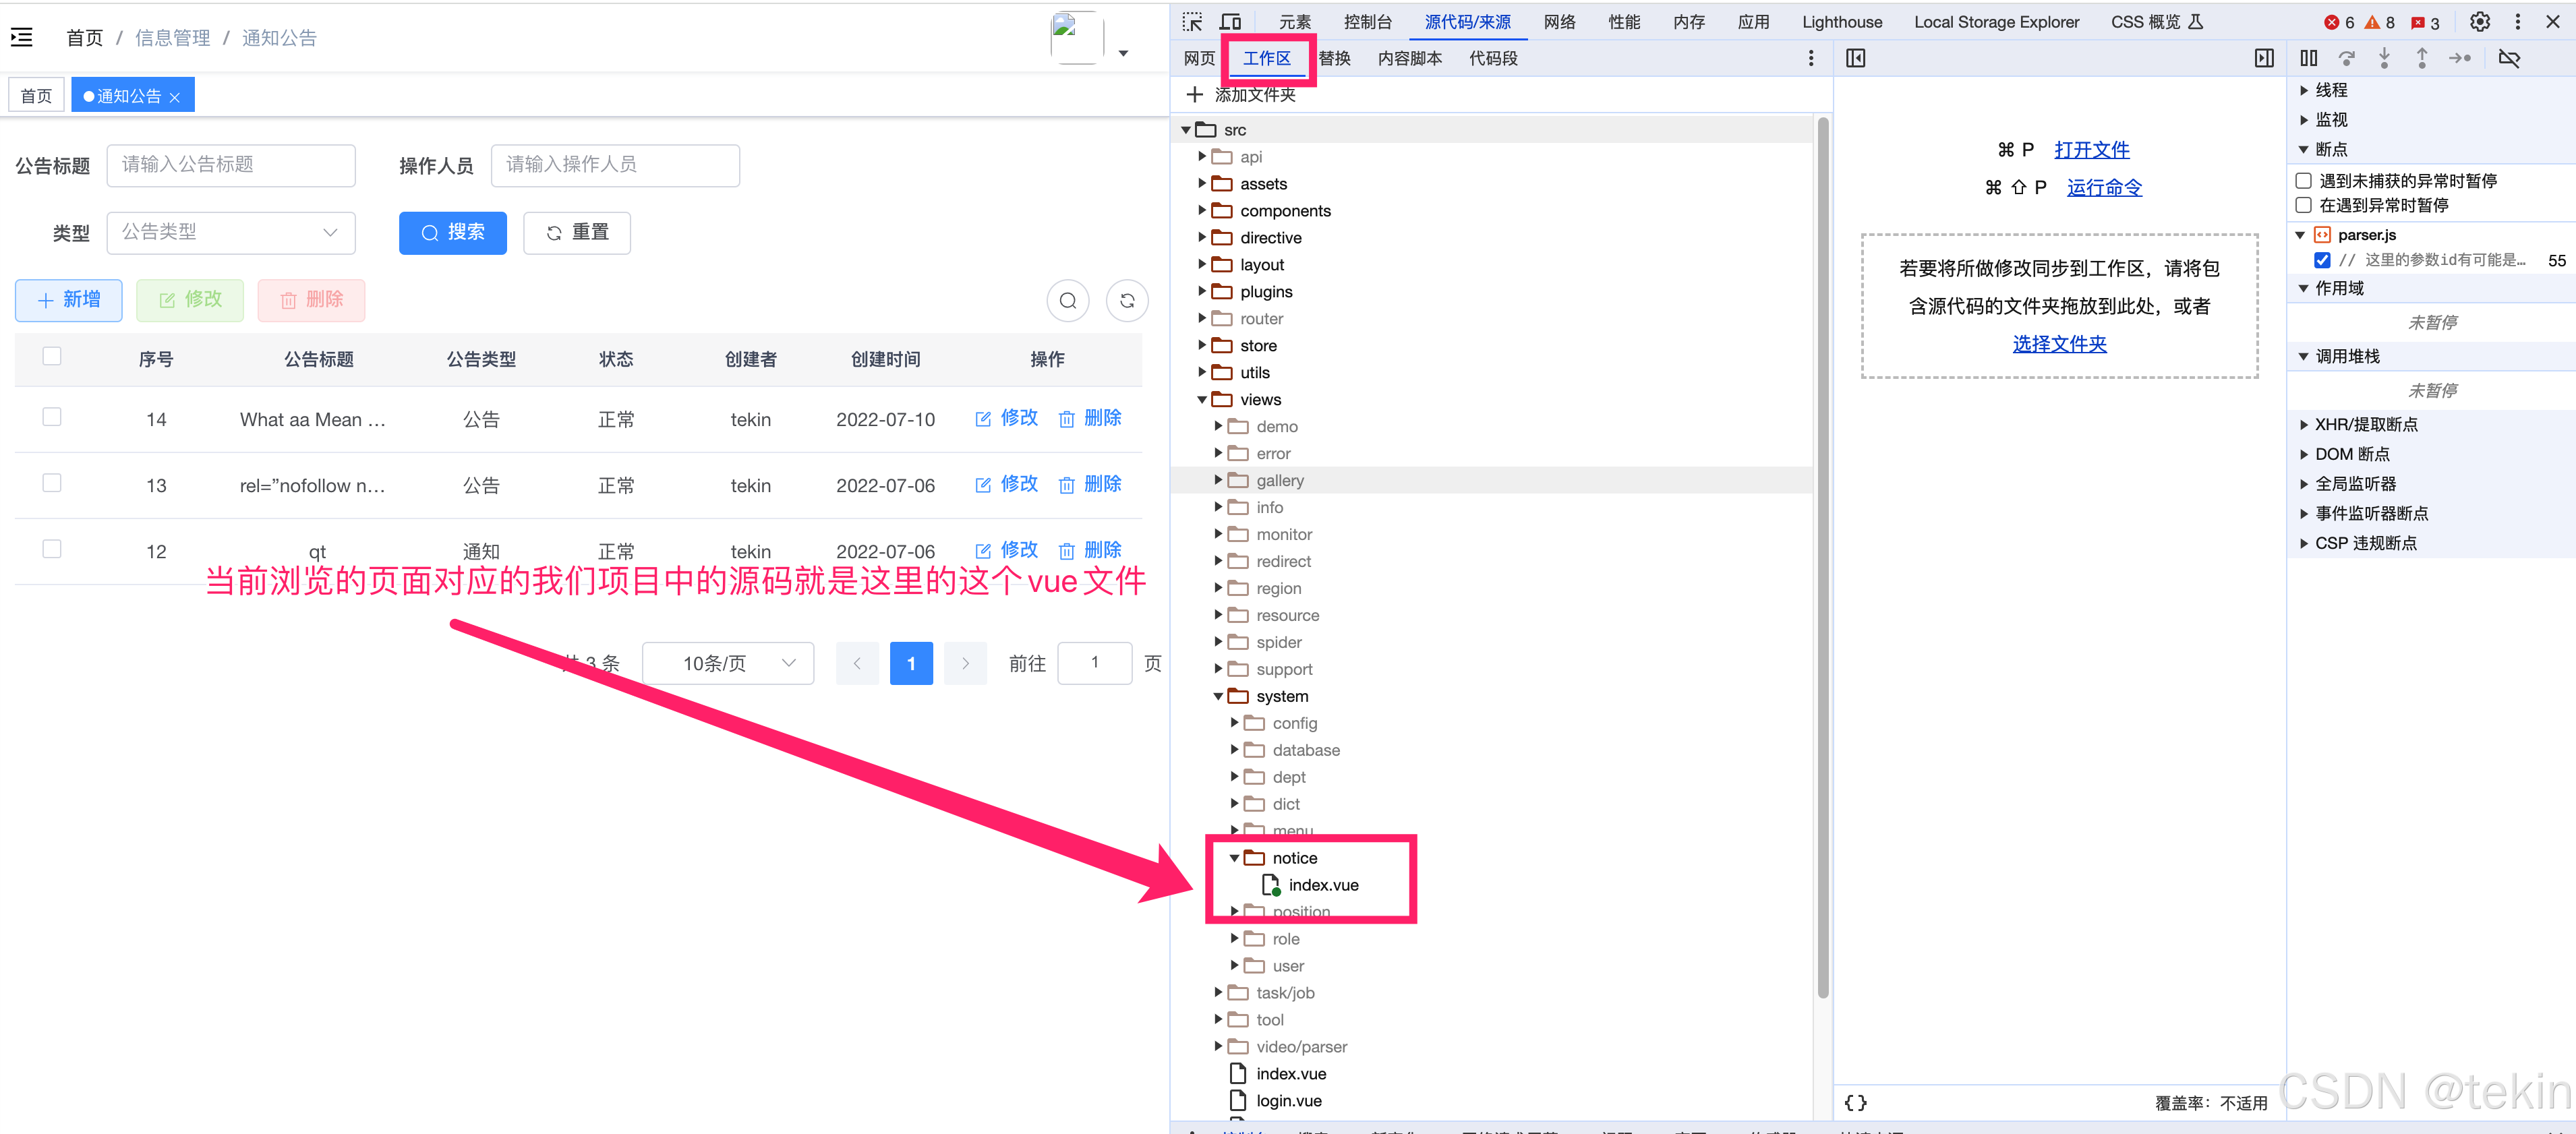Open the Lighthouse tab
This screenshot has height=1134, width=2576.
(1841, 22)
